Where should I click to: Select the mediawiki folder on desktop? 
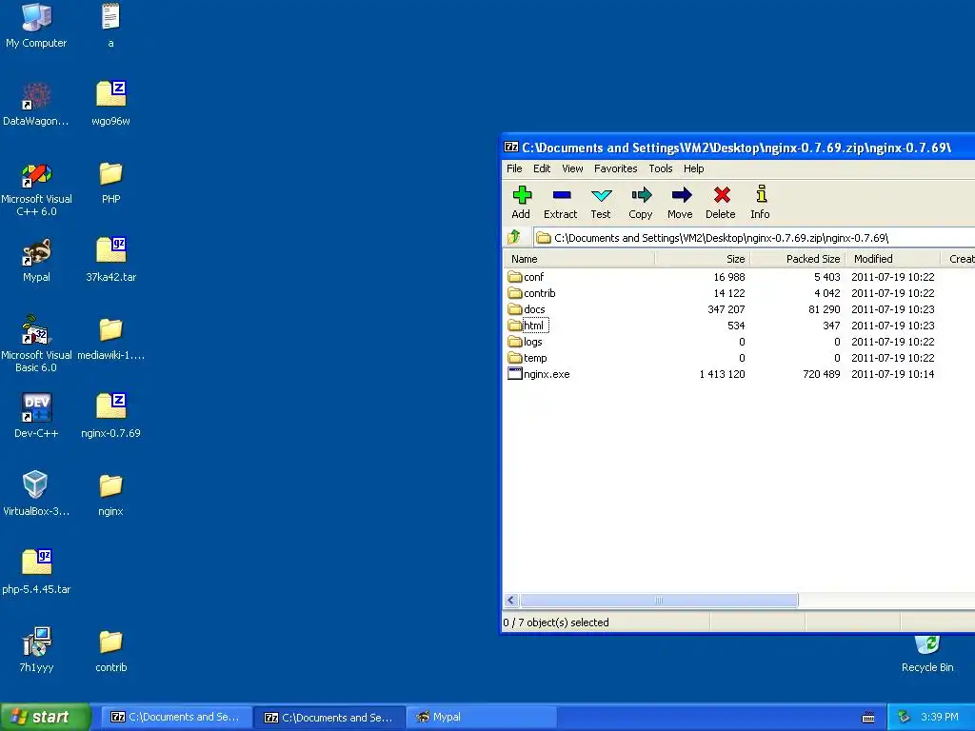(110, 339)
